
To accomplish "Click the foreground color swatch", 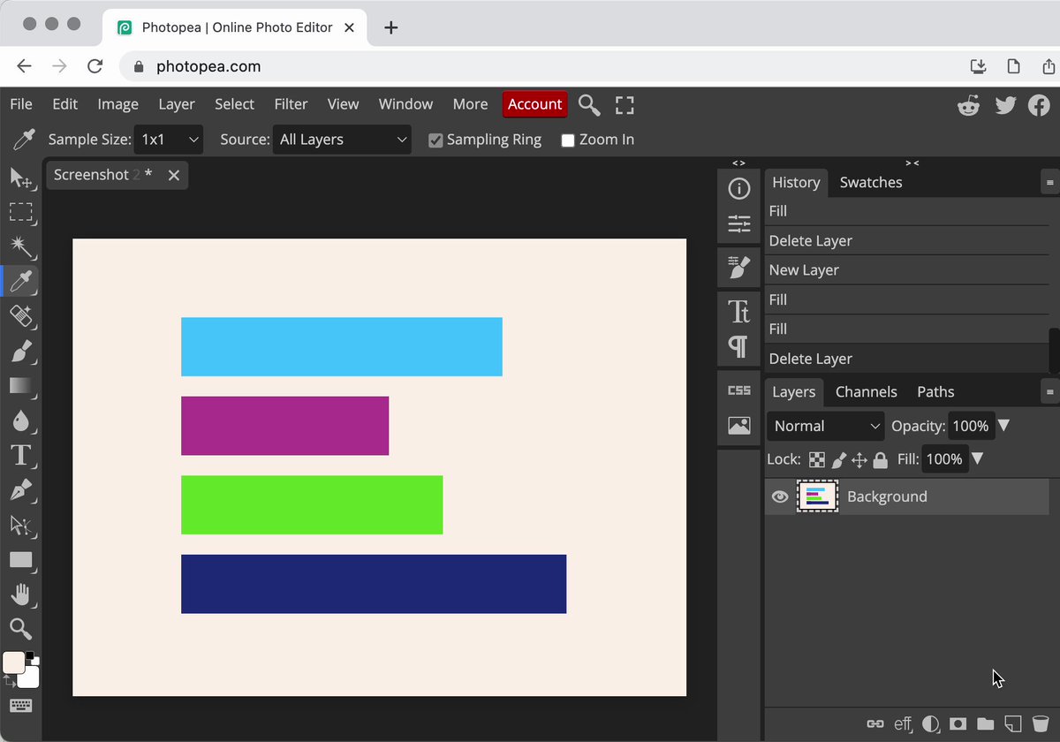I will [x=13, y=662].
